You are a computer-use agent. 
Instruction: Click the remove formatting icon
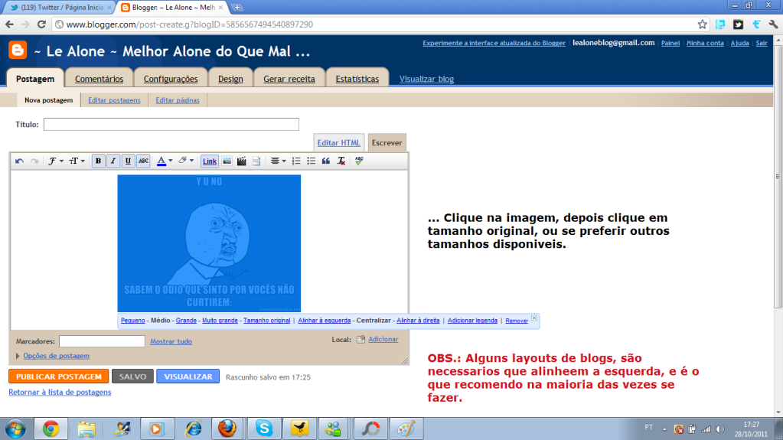[341, 161]
